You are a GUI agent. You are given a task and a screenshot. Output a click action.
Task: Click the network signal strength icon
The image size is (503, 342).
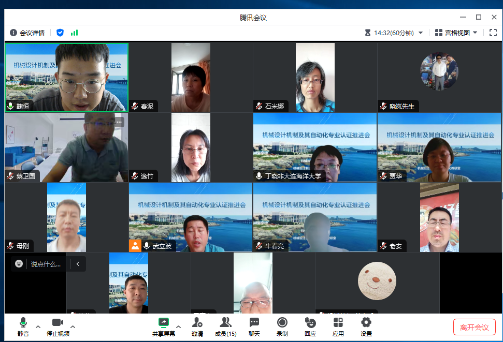point(75,33)
